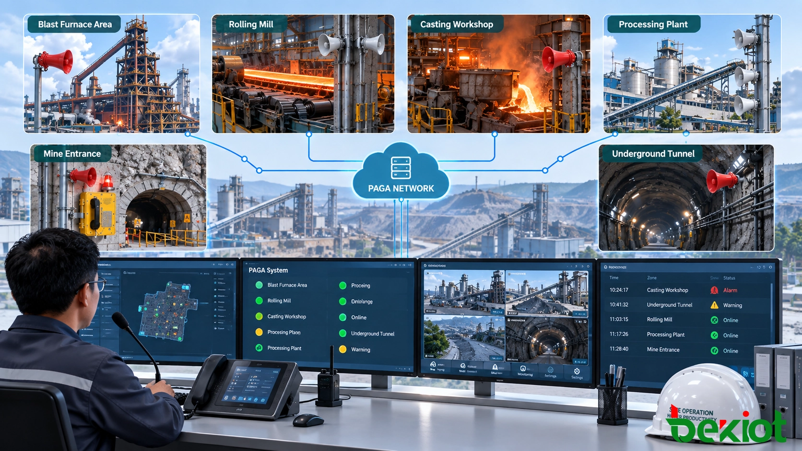Select the 11:03:15 time entry in event log
Image resolution: width=802 pixels, height=451 pixels.
619,319
